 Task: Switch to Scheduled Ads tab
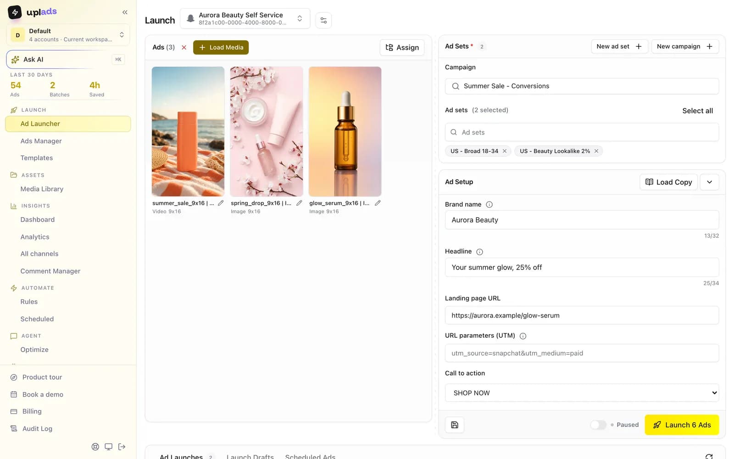(x=310, y=456)
